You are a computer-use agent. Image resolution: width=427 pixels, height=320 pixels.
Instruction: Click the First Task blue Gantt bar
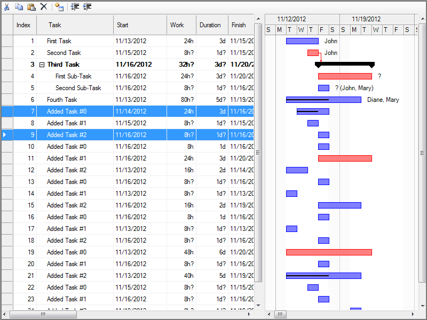point(302,41)
